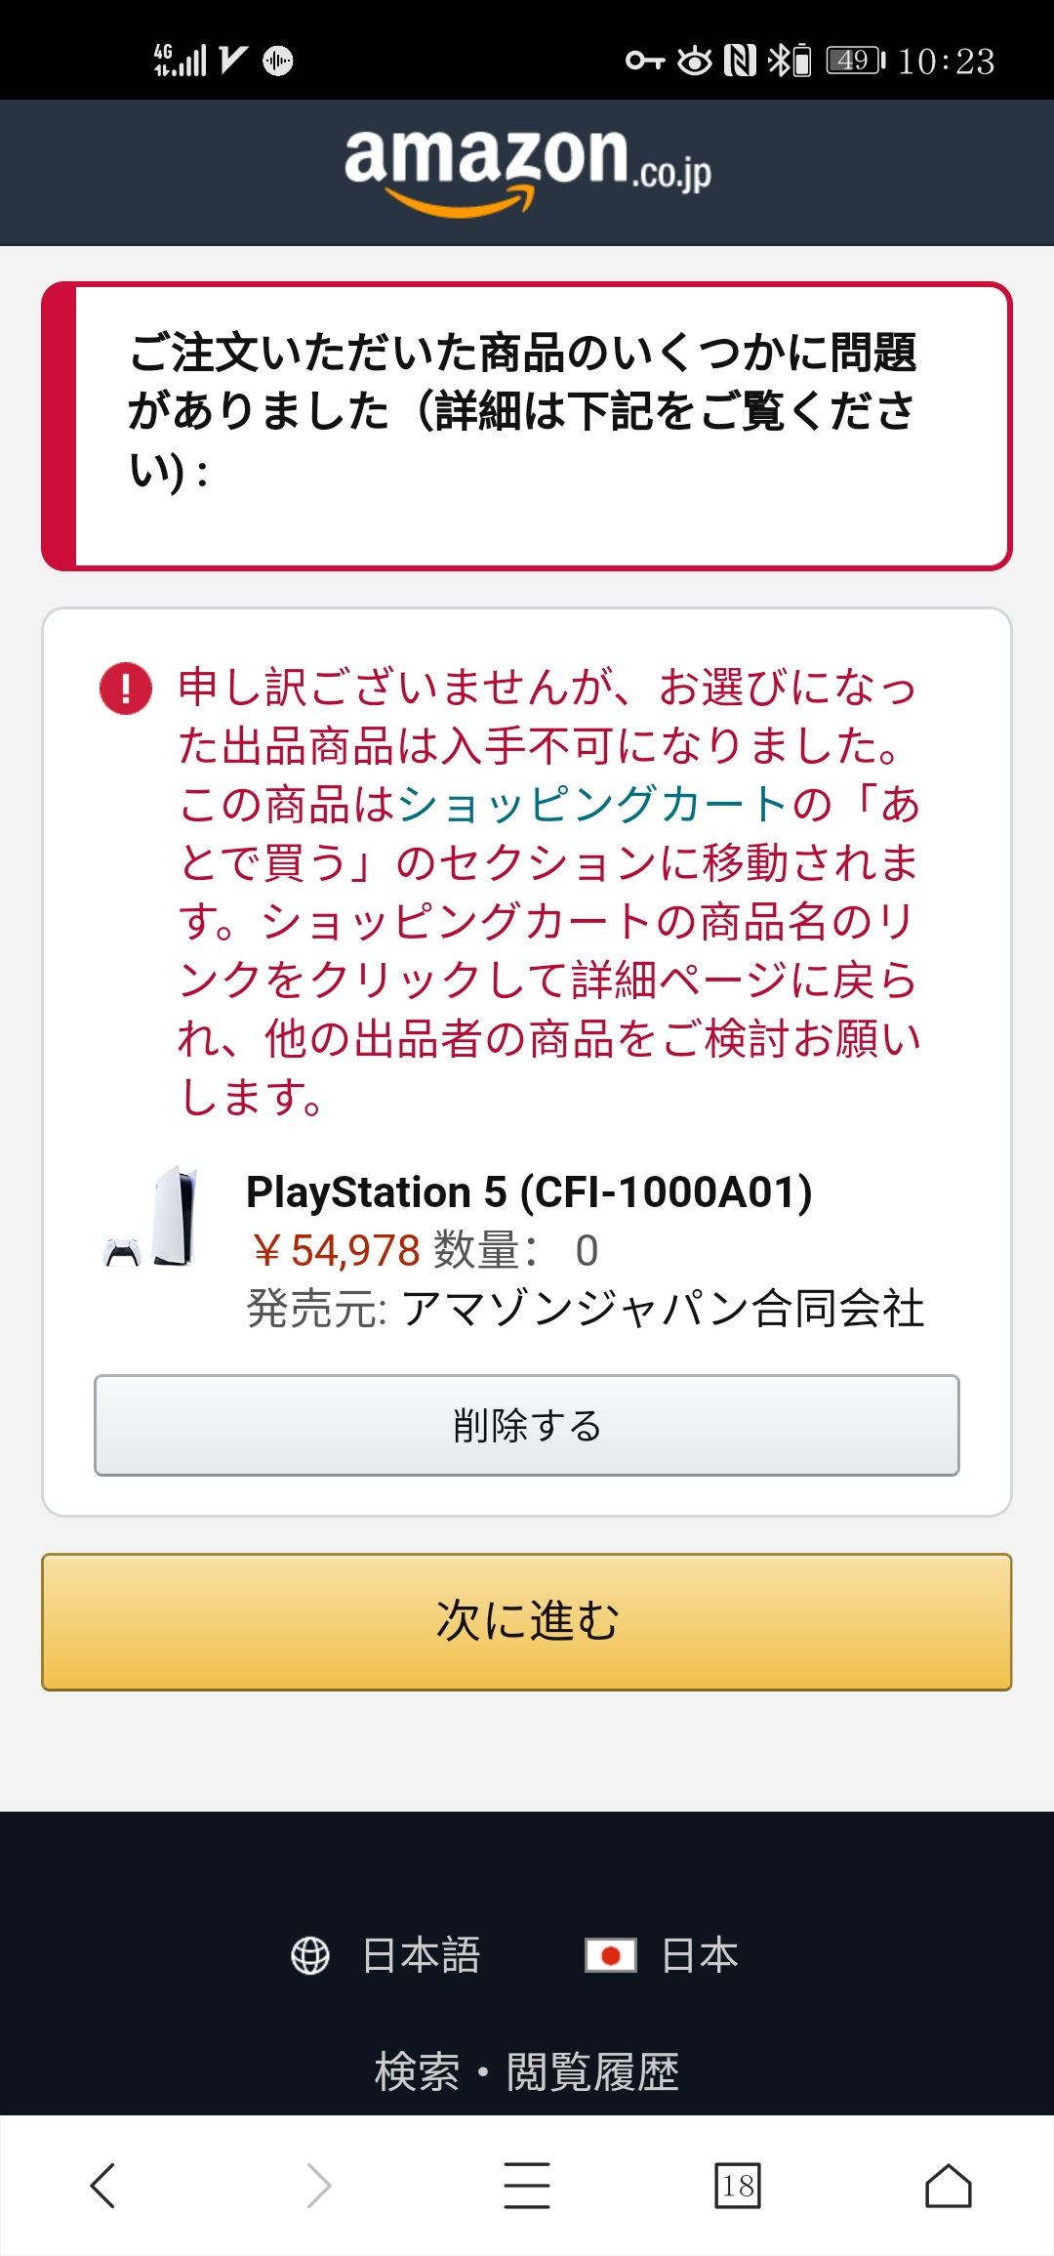Image resolution: width=1054 pixels, height=2256 pixels.
Task: Click the PlayStation 5 (CFI-1000A01) title
Action: pyautogui.click(x=529, y=1191)
